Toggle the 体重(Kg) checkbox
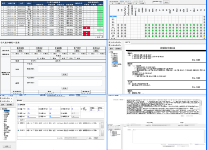The width and height of the screenshot is (207, 150). (39, 113)
